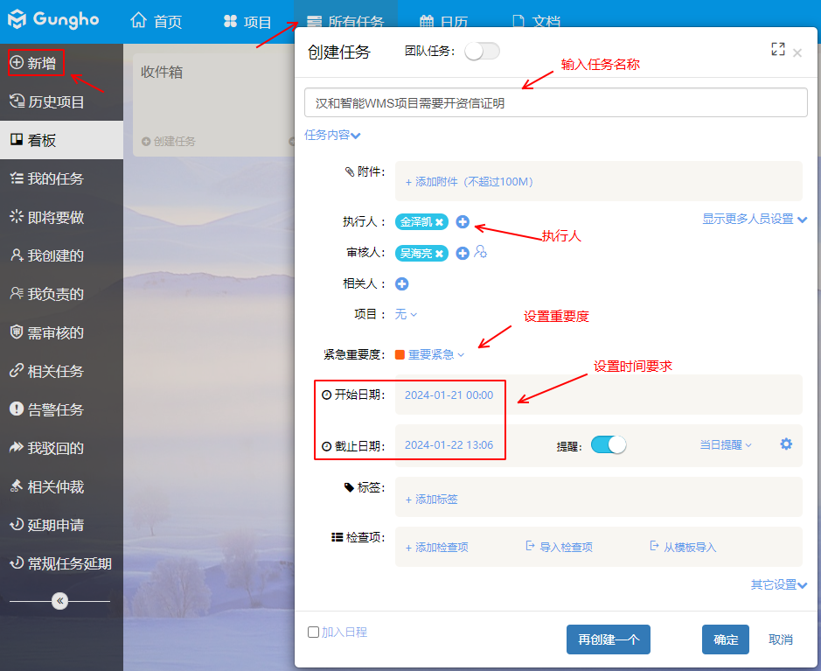Click the fullscreen expand icon in dialog
Screen dimensions: 821x671
[x=777, y=50]
